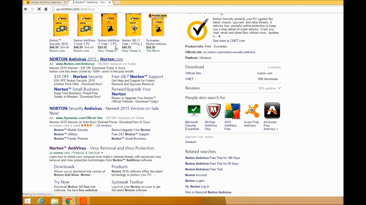366x205 pixels.
Task: Open the Norton Mobile Security sitelink
Action: pyautogui.click(x=71, y=130)
